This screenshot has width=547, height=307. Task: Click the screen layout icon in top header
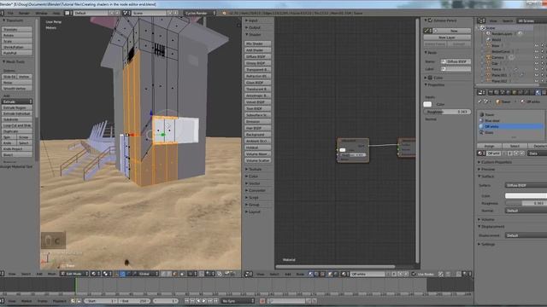tap(68, 14)
